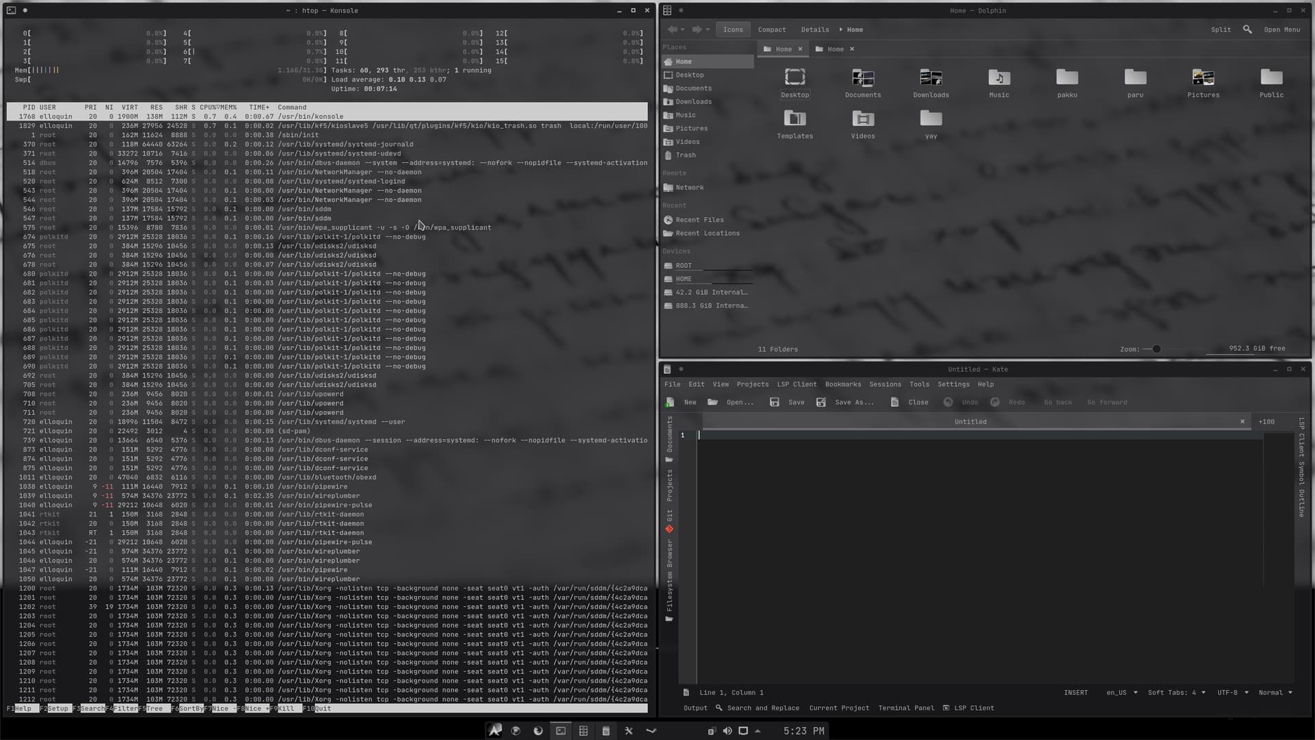
Task: Toggle the Terminal Panel in Kate
Action: click(906, 708)
